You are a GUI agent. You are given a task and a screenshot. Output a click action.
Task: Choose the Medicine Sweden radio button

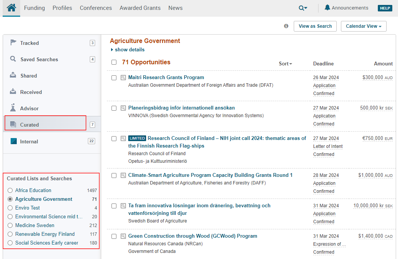point(10,225)
